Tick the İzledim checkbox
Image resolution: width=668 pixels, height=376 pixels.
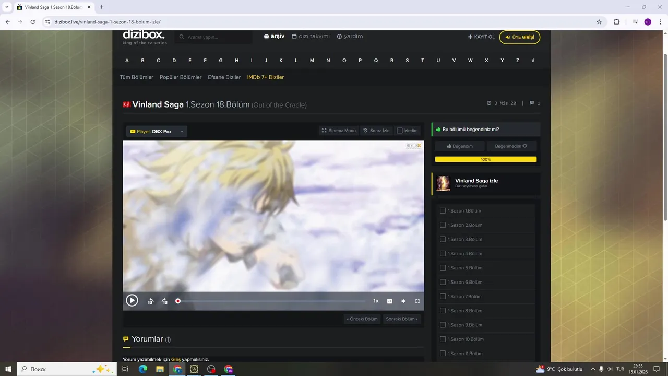coord(400,131)
